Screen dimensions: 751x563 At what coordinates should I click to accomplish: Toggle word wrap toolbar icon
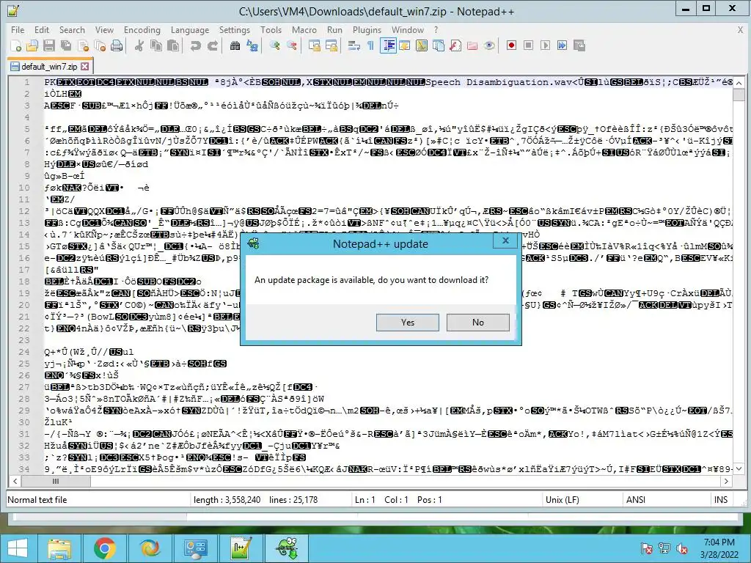354,45
